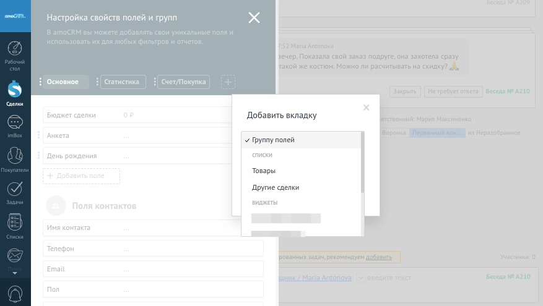Click the notifications bell icon
Viewport: 543px width, 306px height.
[x=15, y=293]
